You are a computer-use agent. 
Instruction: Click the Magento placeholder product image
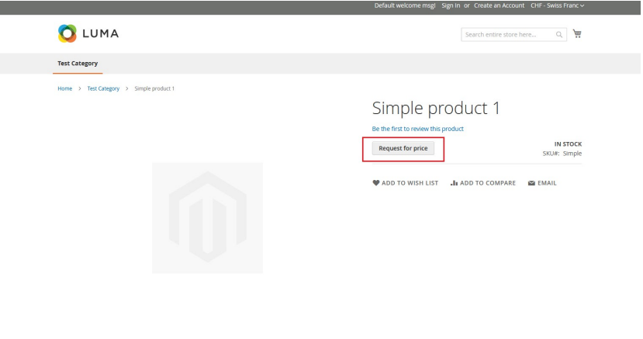tap(207, 217)
